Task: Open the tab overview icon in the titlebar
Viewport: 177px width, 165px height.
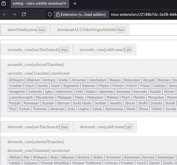Action: (x=4, y=3)
